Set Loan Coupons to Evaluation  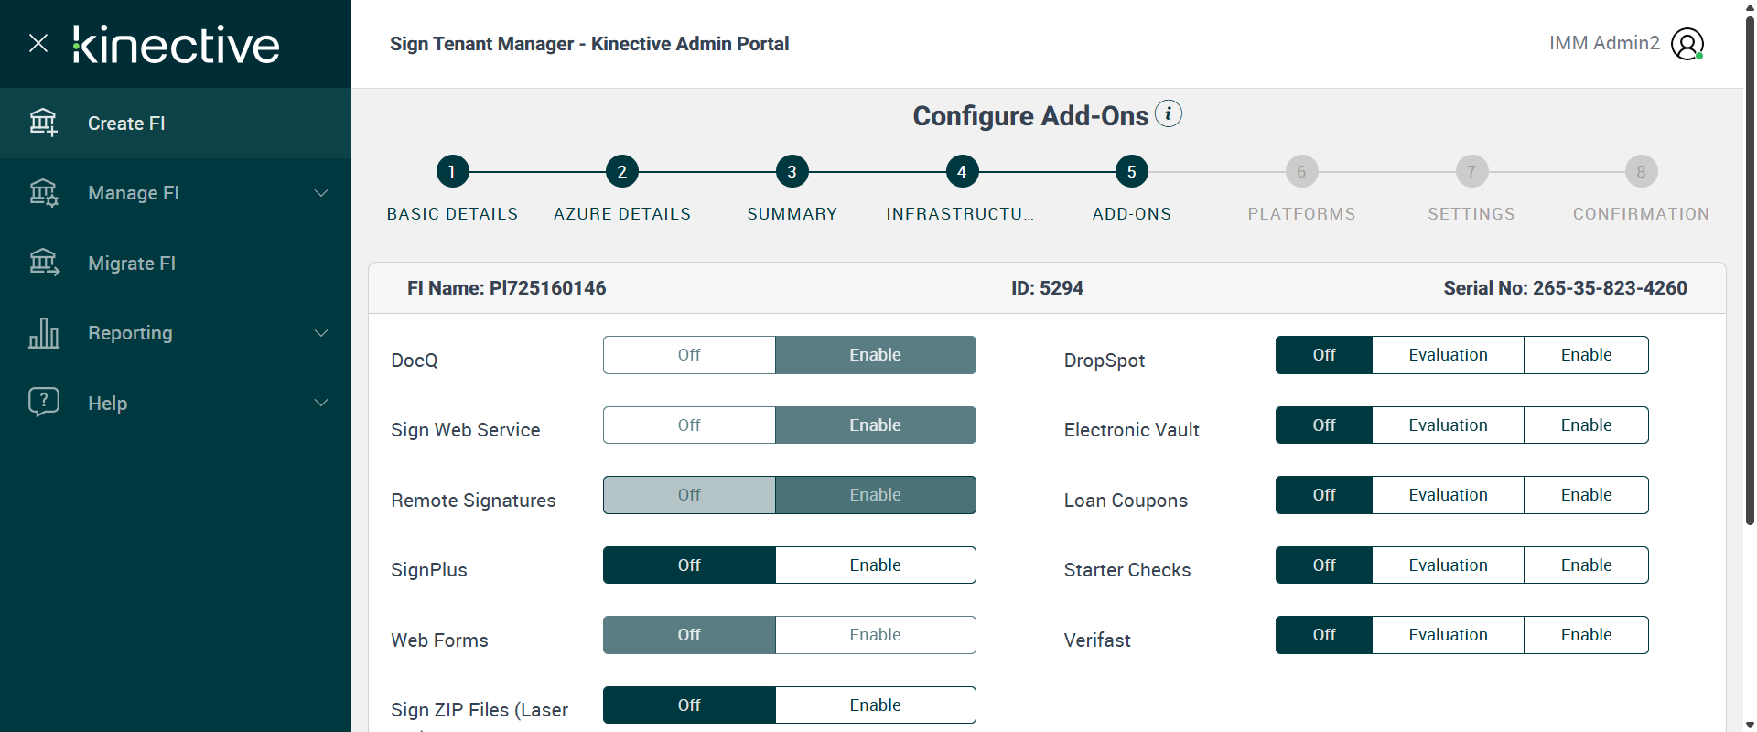pyautogui.click(x=1448, y=495)
